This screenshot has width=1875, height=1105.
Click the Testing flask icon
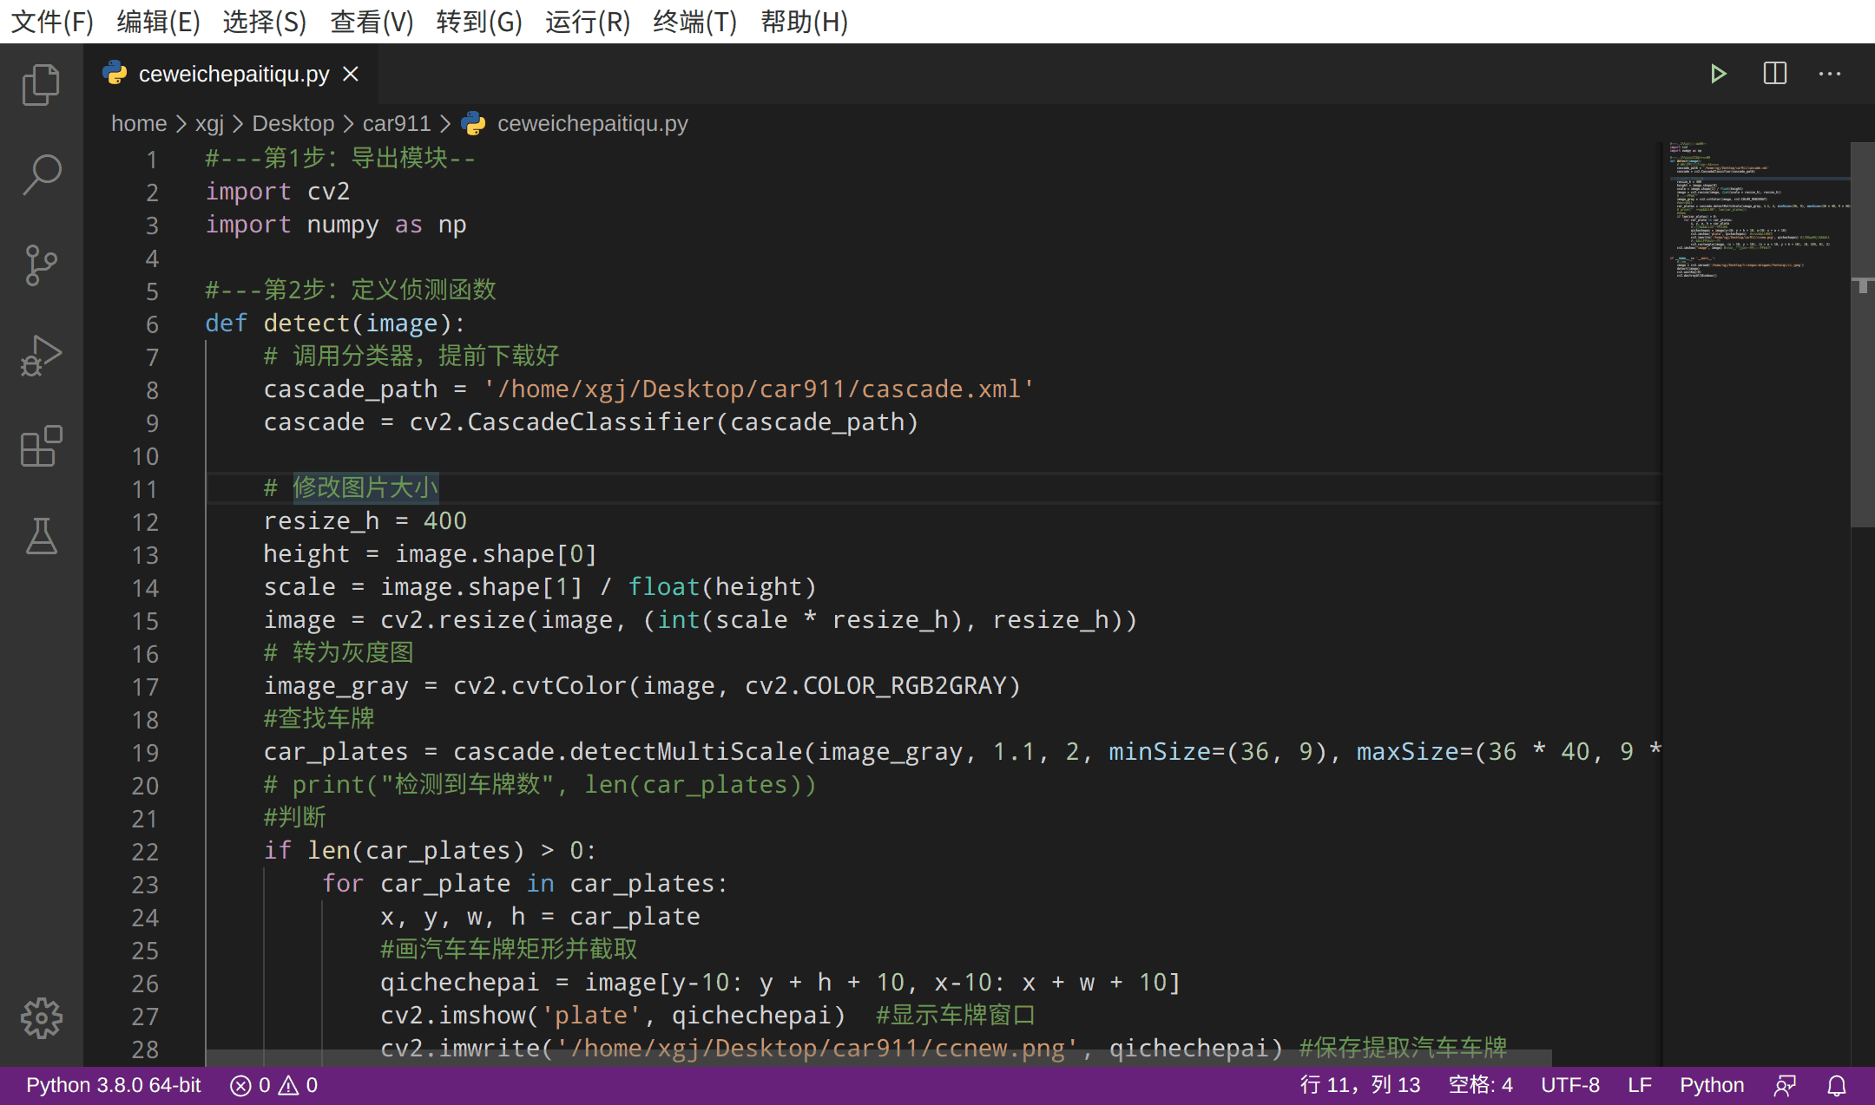[38, 535]
